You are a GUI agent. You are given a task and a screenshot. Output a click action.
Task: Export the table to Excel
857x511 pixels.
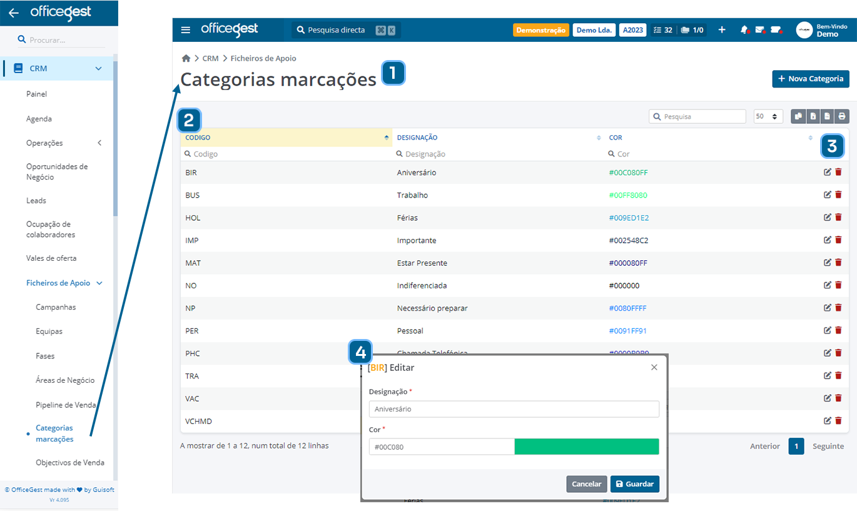(x=813, y=116)
